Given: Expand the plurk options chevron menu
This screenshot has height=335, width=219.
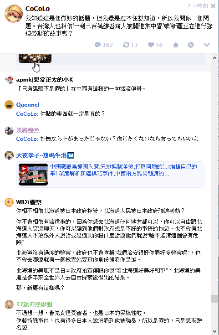Looking at the screenshot, I should pos(207,45).
